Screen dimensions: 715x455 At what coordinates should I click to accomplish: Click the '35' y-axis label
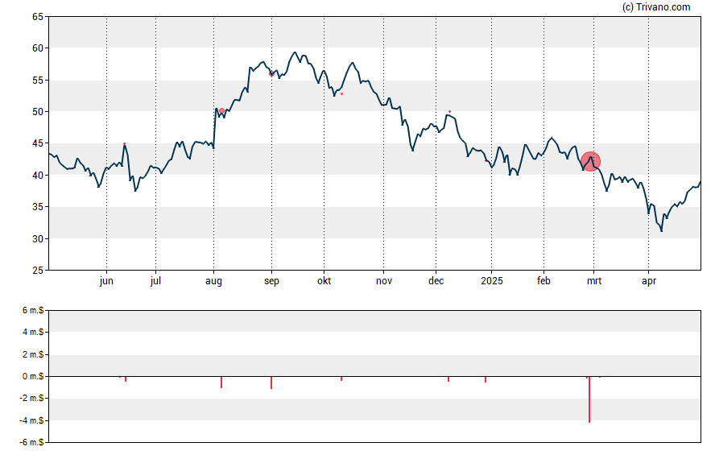coord(38,207)
